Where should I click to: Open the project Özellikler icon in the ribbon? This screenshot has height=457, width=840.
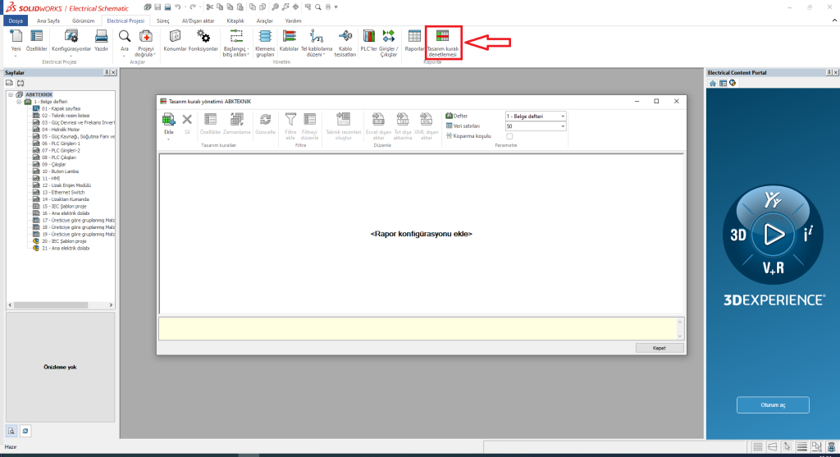36,36
